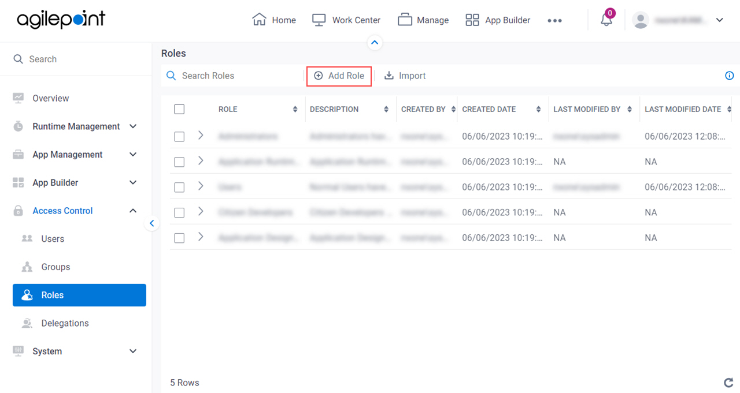Viewport: 740px width, 393px height.
Task: Click the Home house icon
Action: 259,20
